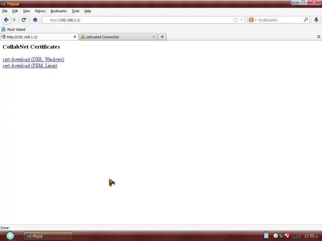Open the Help menu
Screen dimensions: 322x241
pos(88,11)
